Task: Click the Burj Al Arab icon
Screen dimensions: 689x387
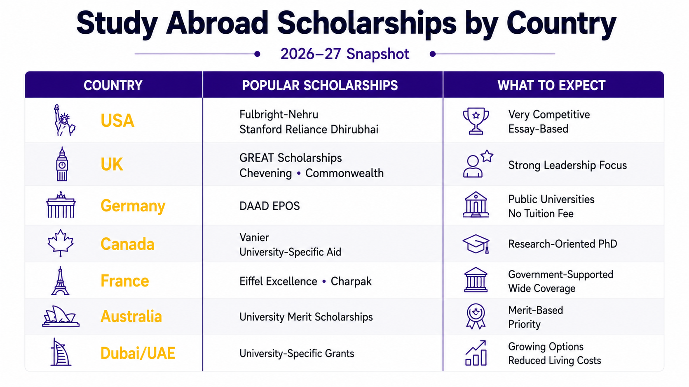Action: click(61, 352)
